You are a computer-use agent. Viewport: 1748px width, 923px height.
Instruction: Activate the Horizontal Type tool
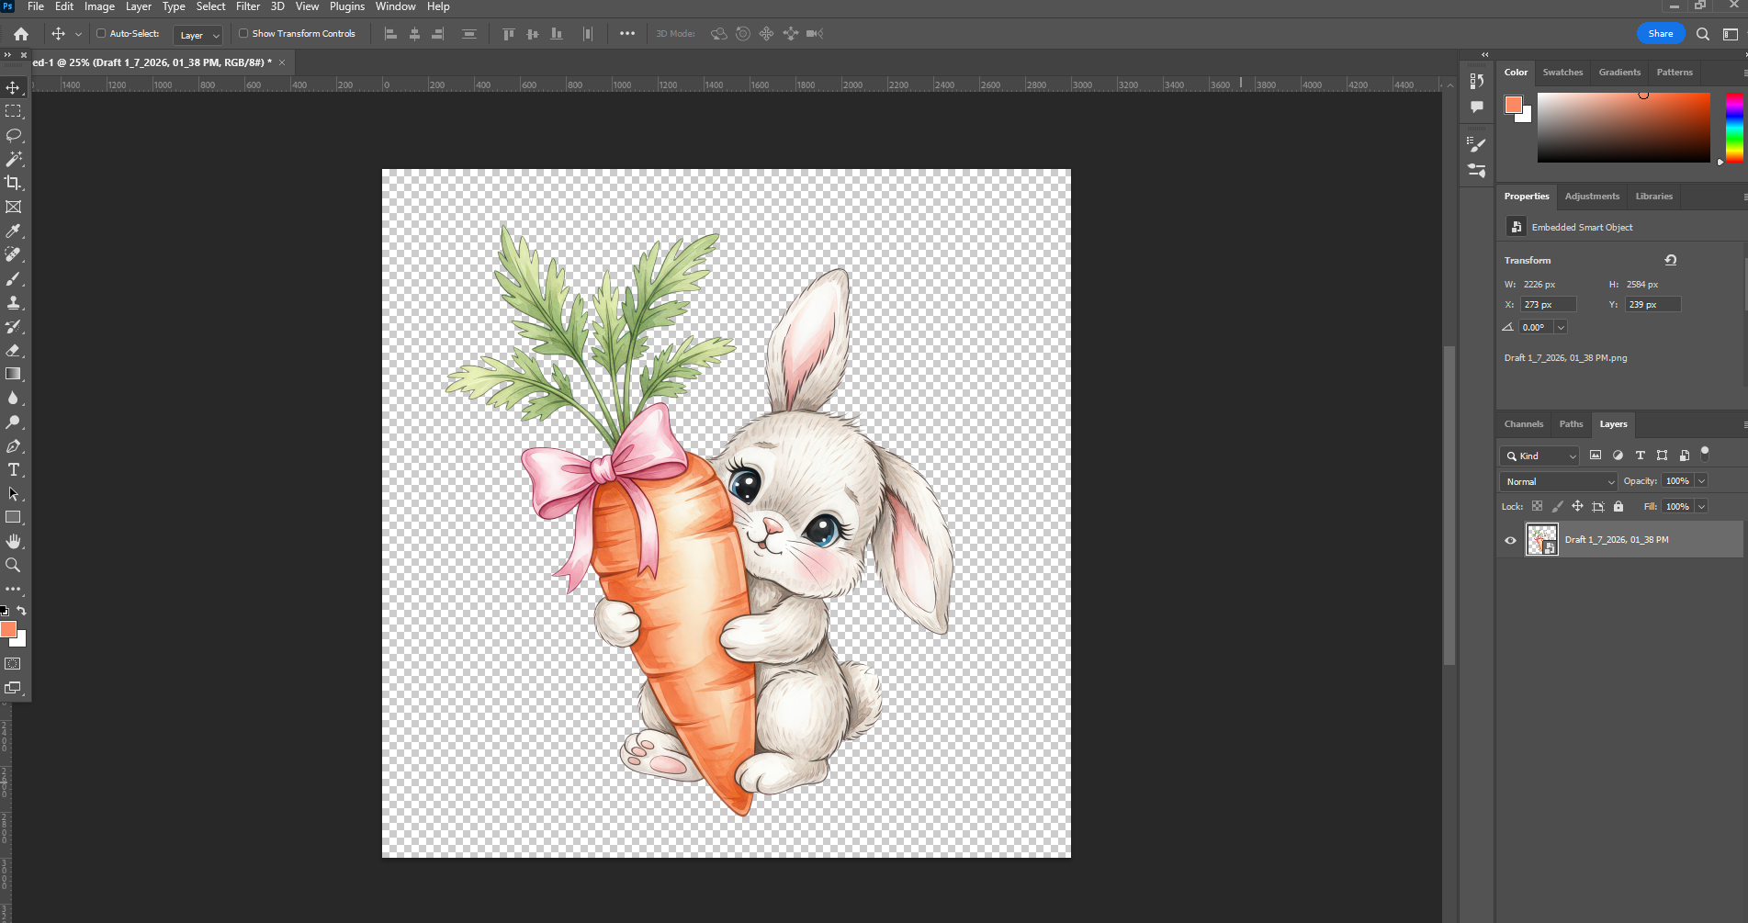(13, 469)
